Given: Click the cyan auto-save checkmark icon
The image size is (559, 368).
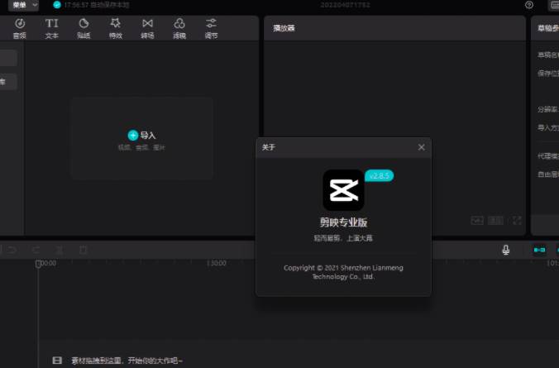Looking at the screenshot, I should [57, 5].
